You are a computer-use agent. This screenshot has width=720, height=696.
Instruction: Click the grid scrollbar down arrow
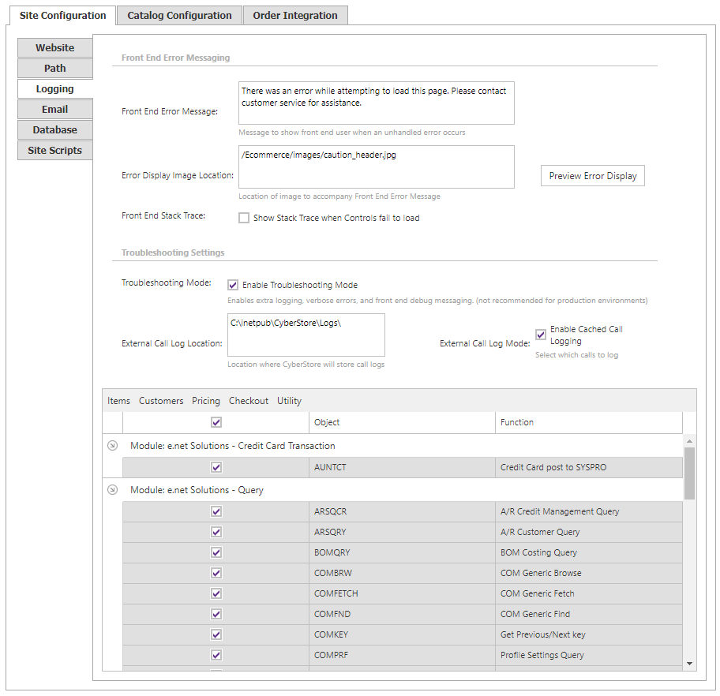coord(689,664)
